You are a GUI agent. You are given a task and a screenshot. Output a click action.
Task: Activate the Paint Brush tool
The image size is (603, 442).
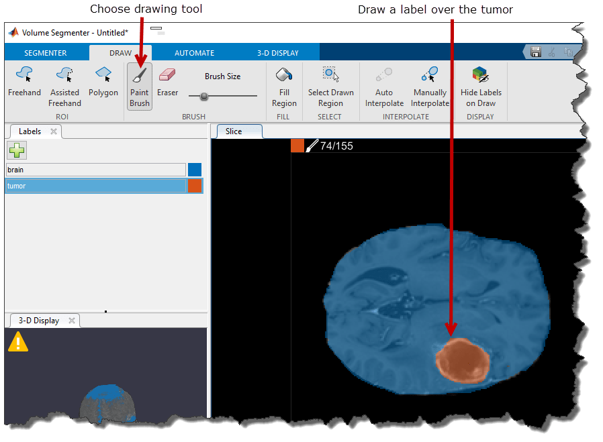139,87
